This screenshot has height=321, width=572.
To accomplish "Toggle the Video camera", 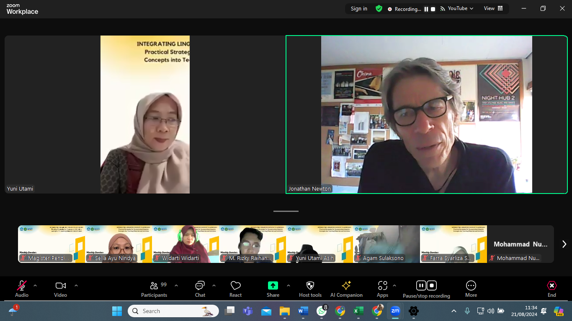I will click(60, 289).
